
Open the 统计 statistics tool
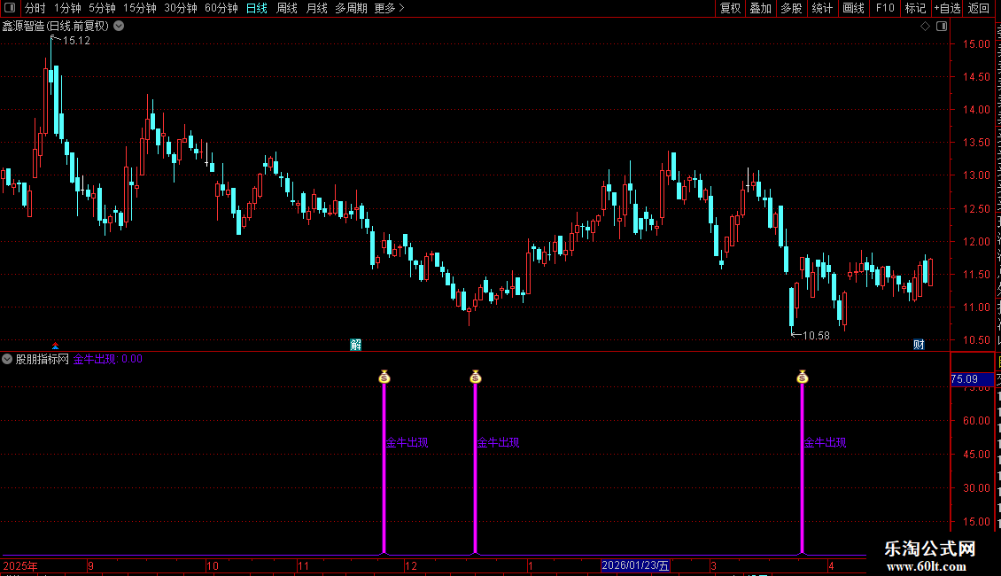pos(822,8)
